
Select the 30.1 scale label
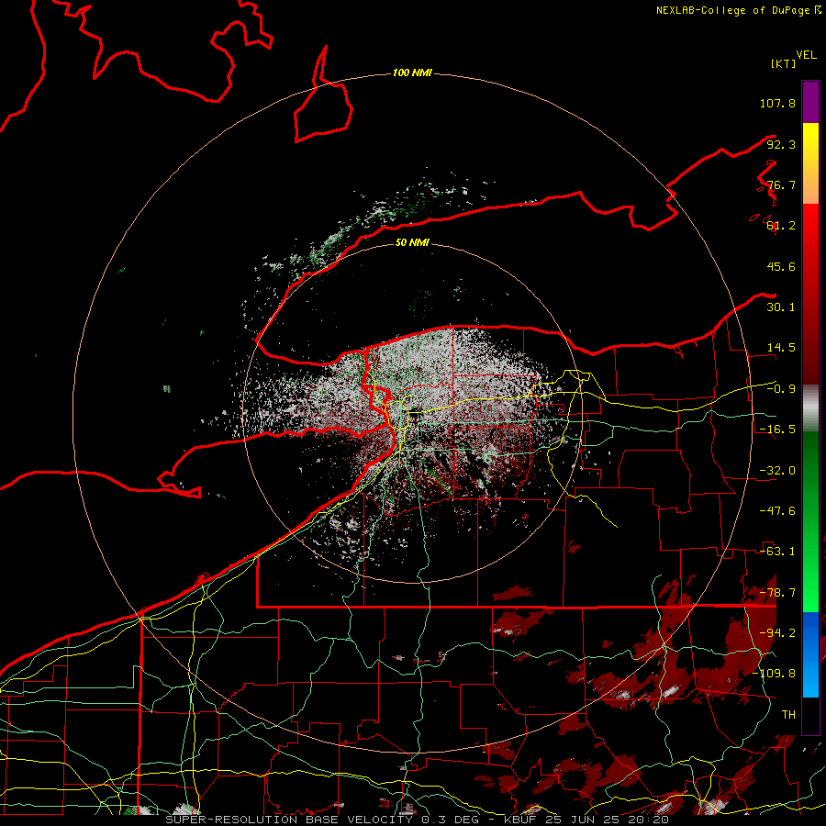click(781, 307)
